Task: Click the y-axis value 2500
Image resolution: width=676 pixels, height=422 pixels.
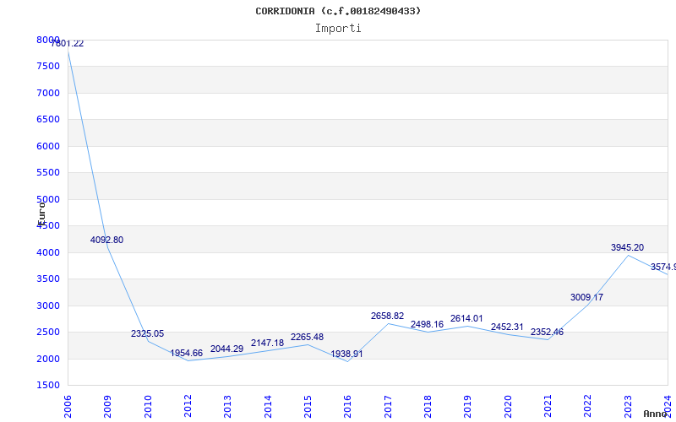Action: 48,332
